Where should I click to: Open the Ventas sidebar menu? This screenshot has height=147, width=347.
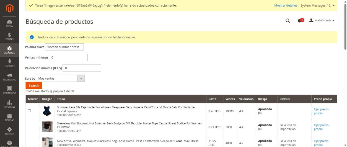click(9, 37)
